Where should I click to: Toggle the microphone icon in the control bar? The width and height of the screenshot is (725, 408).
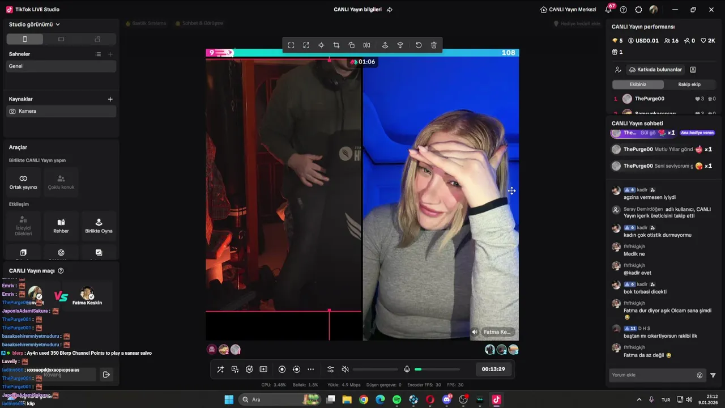click(407, 369)
